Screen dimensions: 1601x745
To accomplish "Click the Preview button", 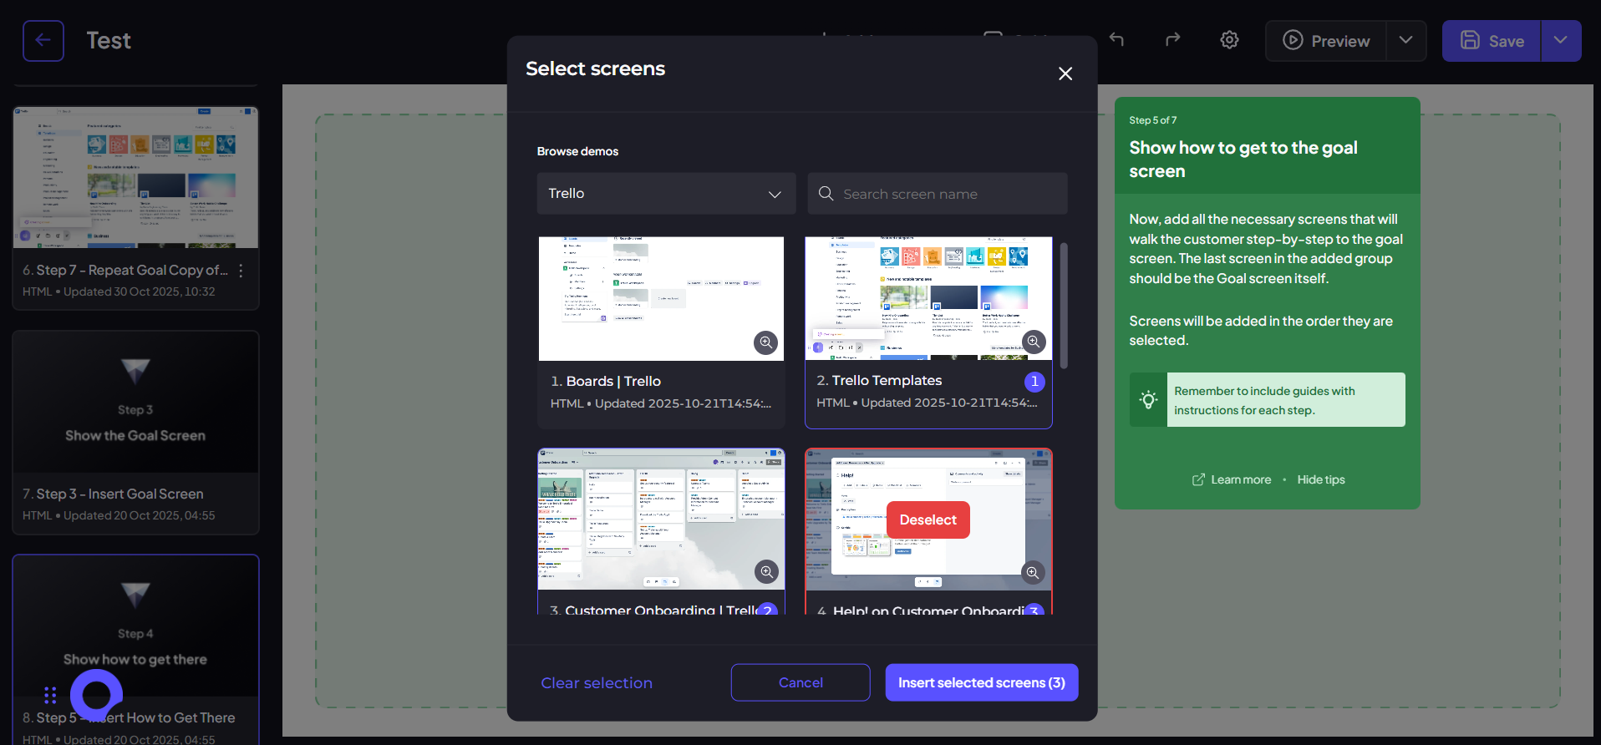I will pyautogui.click(x=1326, y=41).
